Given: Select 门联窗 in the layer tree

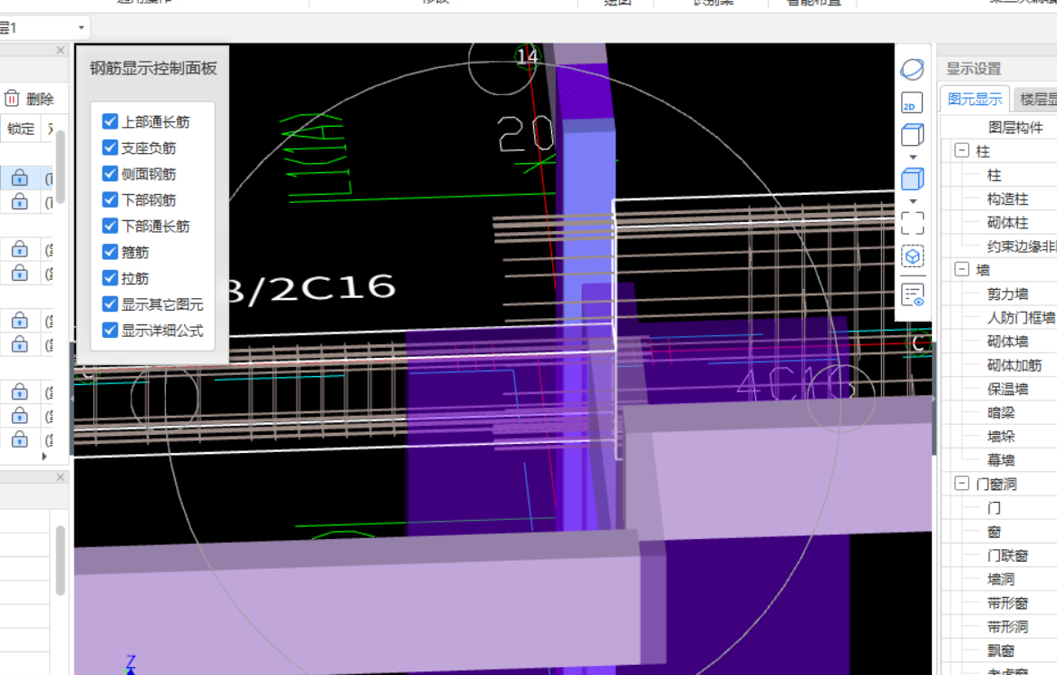Looking at the screenshot, I should click(1007, 555).
